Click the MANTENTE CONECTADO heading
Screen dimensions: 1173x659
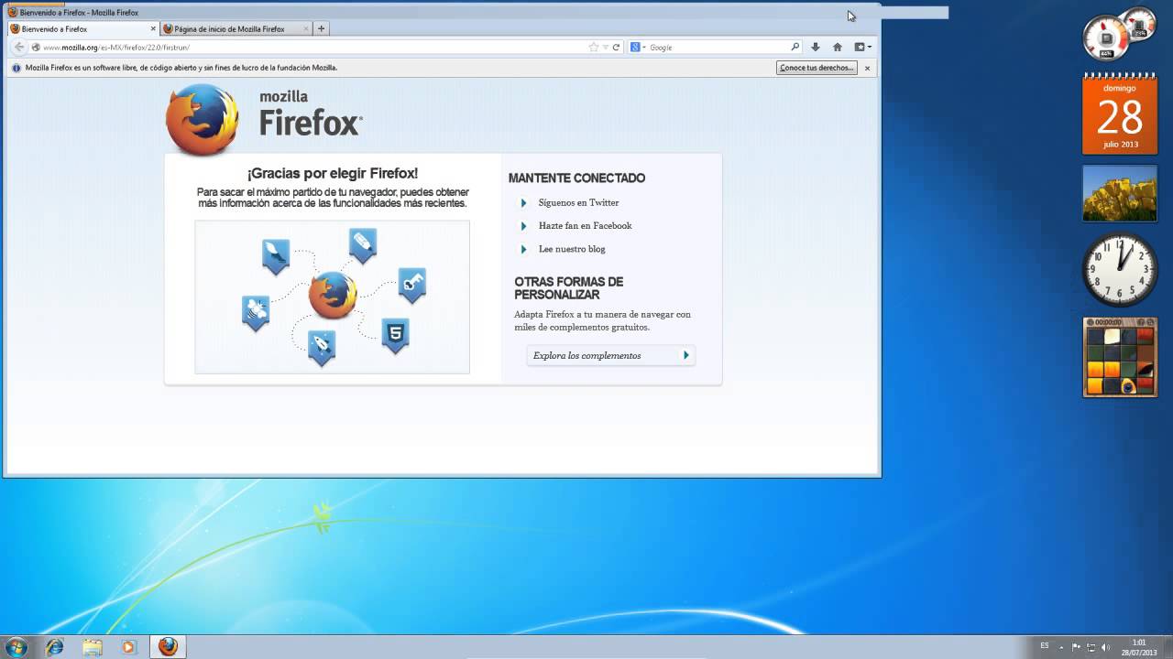tap(577, 178)
